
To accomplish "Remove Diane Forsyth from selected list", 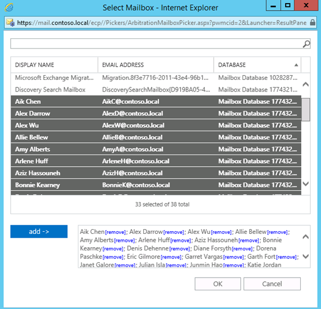I will [x=243, y=249].
